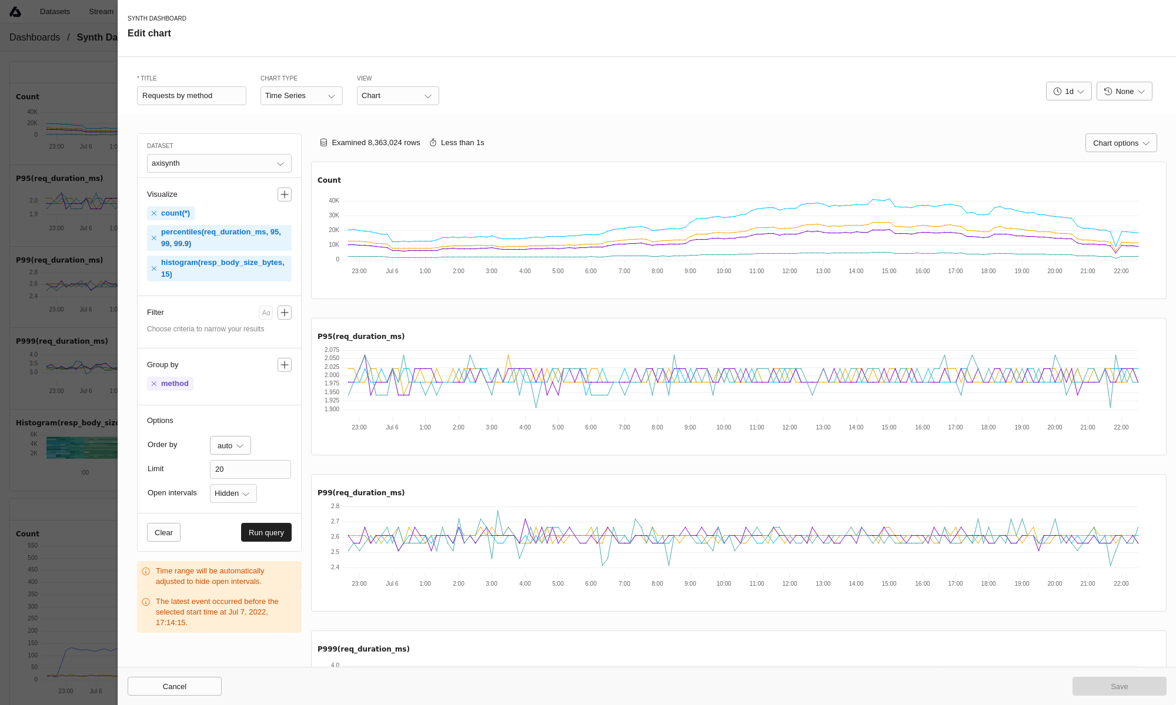
Task: Click the Run query button
Action: 266,533
